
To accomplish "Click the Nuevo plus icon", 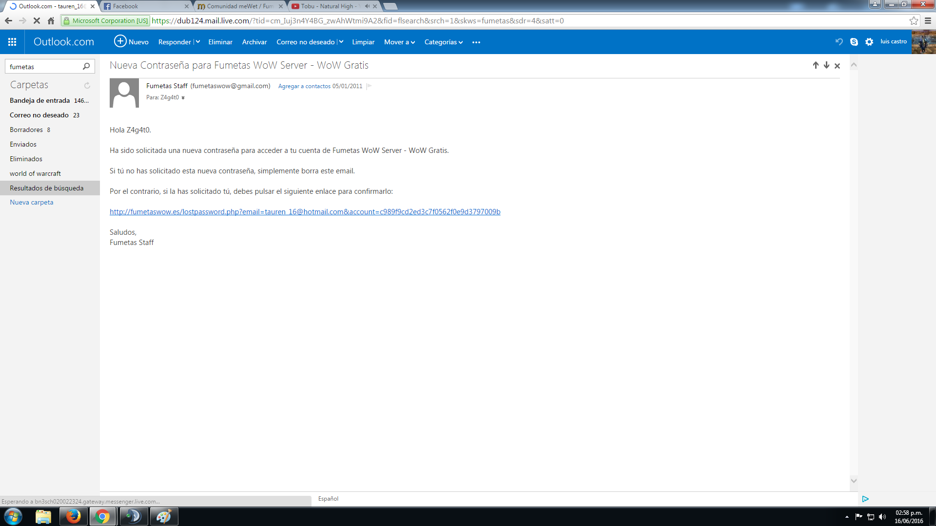I will (x=120, y=41).
